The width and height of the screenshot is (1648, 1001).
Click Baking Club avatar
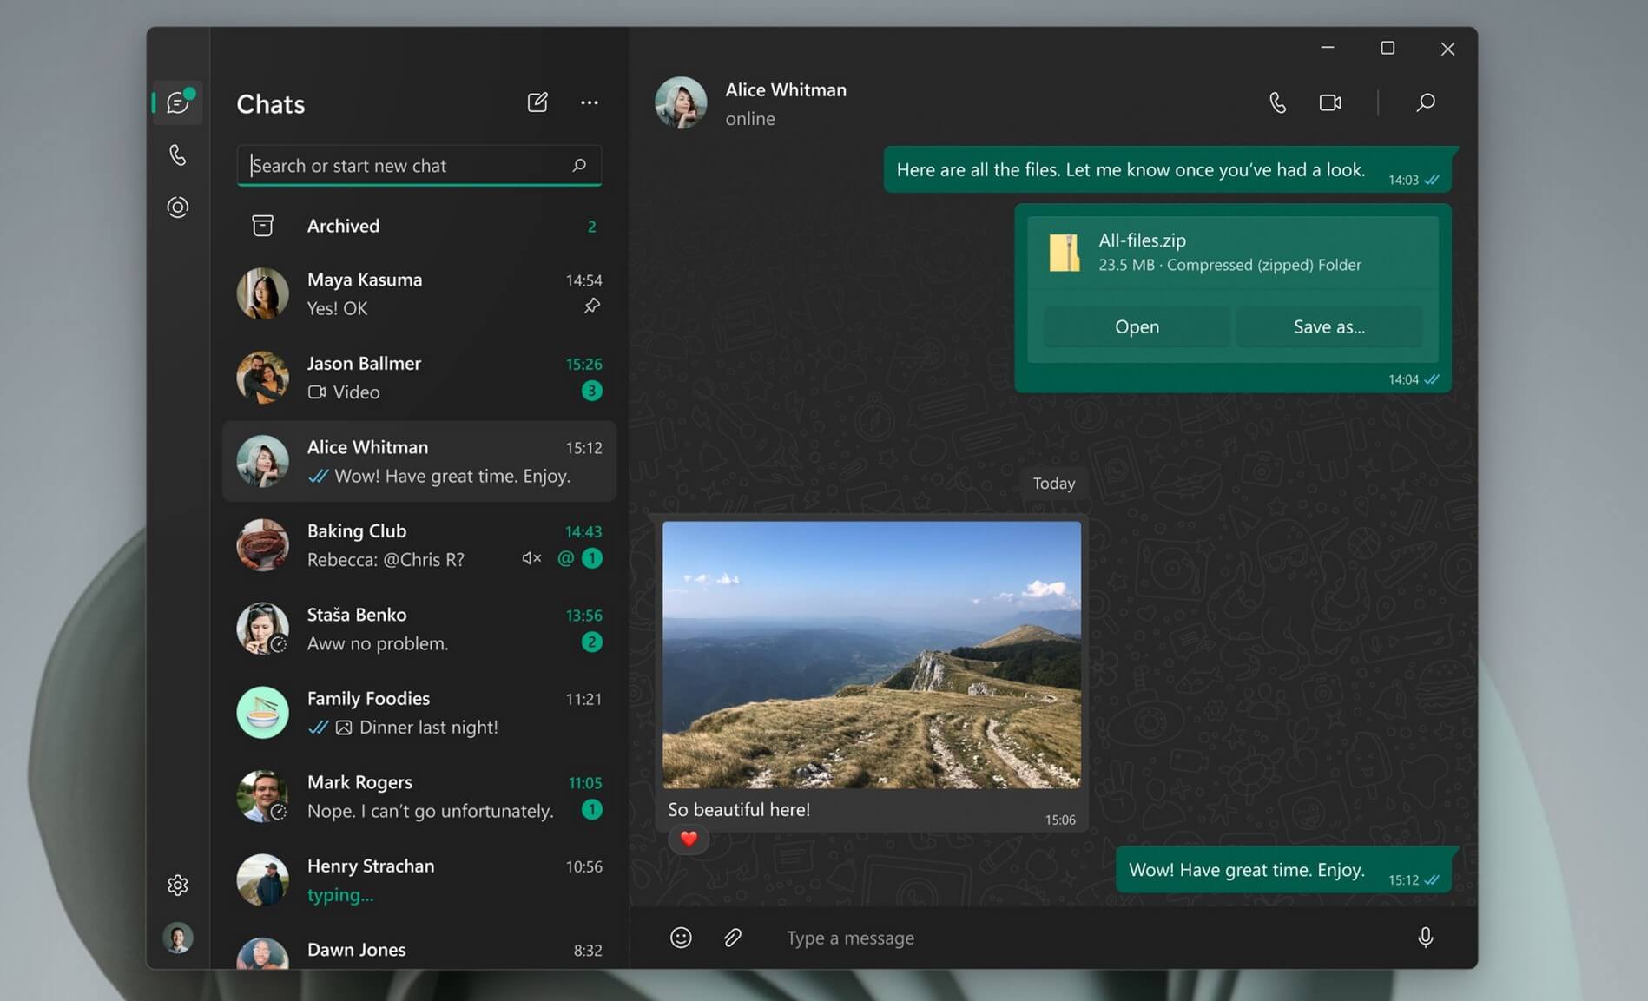pyautogui.click(x=262, y=545)
